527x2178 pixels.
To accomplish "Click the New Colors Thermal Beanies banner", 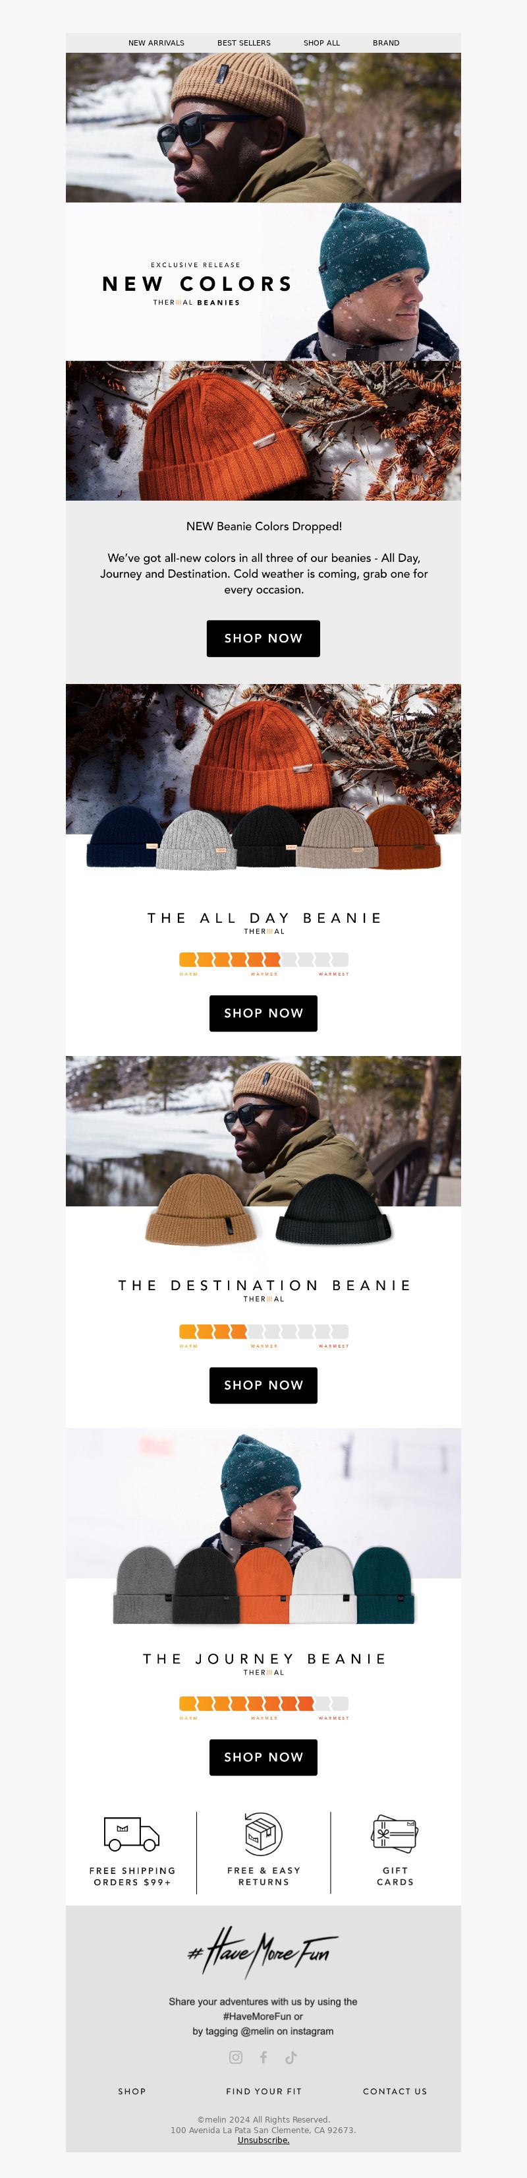I will (263, 282).
